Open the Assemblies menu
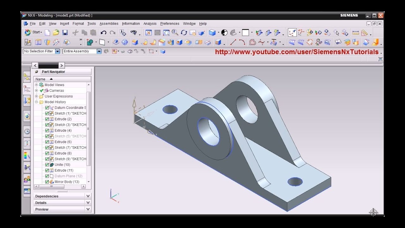The image size is (405, 228). 109,24
